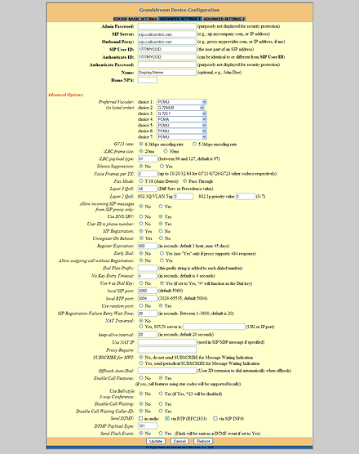Select Pass-Through fax mode
This screenshot has height=454, width=359.
pyautogui.click(x=184, y=181)
